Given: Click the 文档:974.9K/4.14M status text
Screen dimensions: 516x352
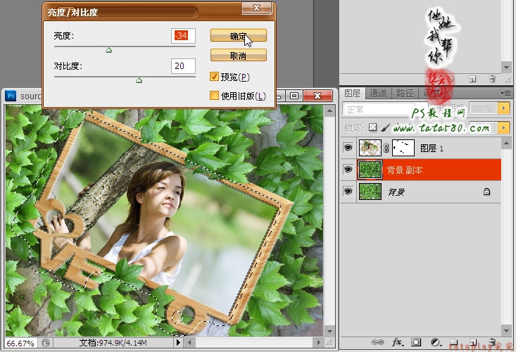Looking at the screenshot, I should [x=113, y=343].
